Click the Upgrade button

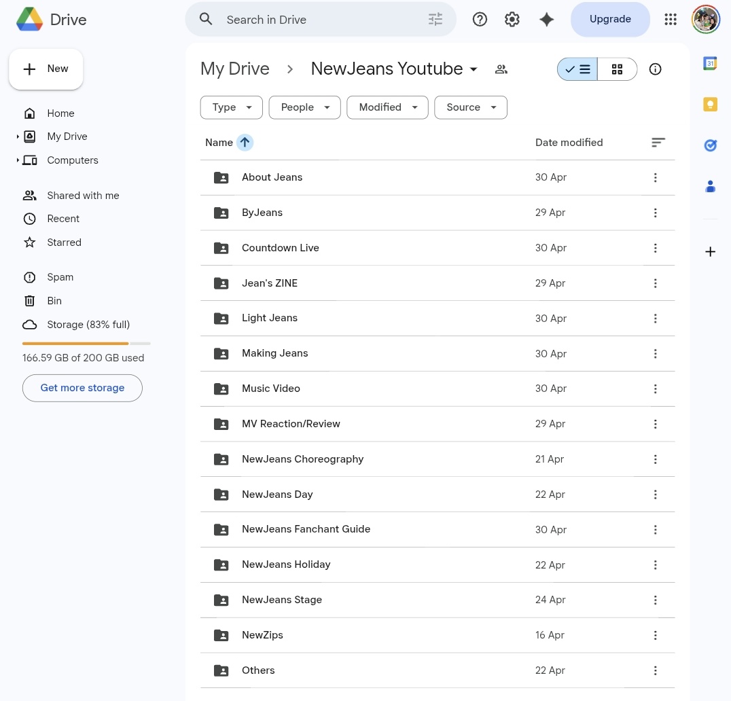coord(610,19)
